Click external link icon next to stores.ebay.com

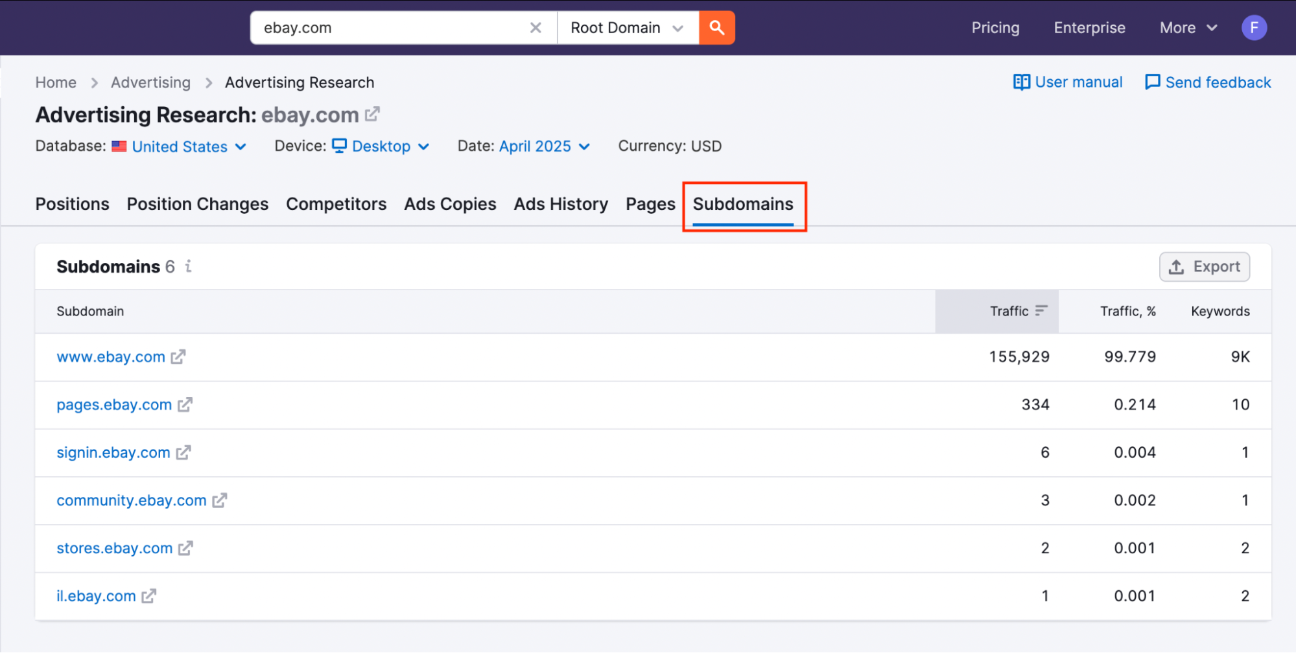click(186, 548)
